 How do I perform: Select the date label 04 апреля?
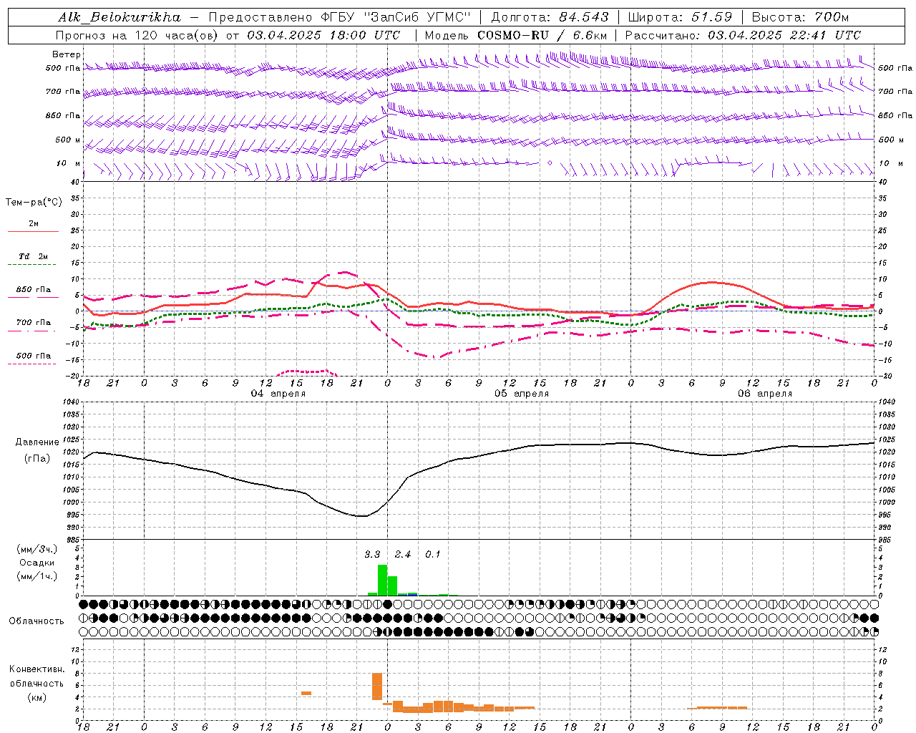point(278,394)
